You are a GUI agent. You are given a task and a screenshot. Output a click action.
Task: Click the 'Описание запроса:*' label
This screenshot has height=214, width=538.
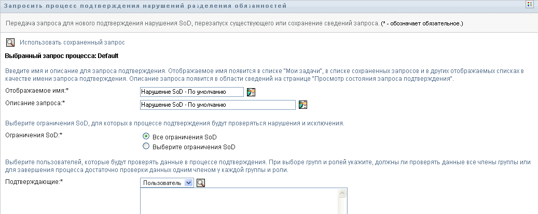tap(35, 103)
